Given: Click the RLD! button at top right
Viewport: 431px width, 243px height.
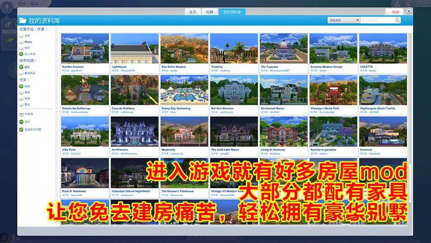Looking at the screenshot, I should tap(395, 12).
